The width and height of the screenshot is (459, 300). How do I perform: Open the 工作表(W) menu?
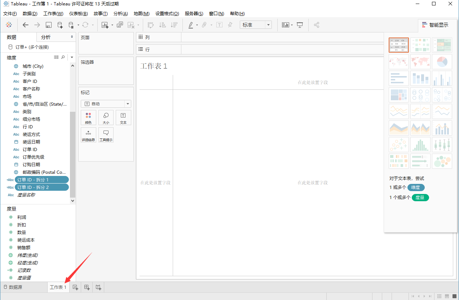(x=53, y=14)
